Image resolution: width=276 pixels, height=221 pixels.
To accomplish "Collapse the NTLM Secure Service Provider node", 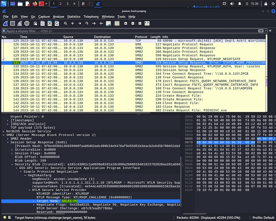I will (x=29, y=190).
